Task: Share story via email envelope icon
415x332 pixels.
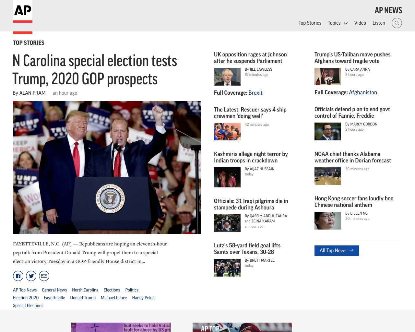Action: coord(44,276)
